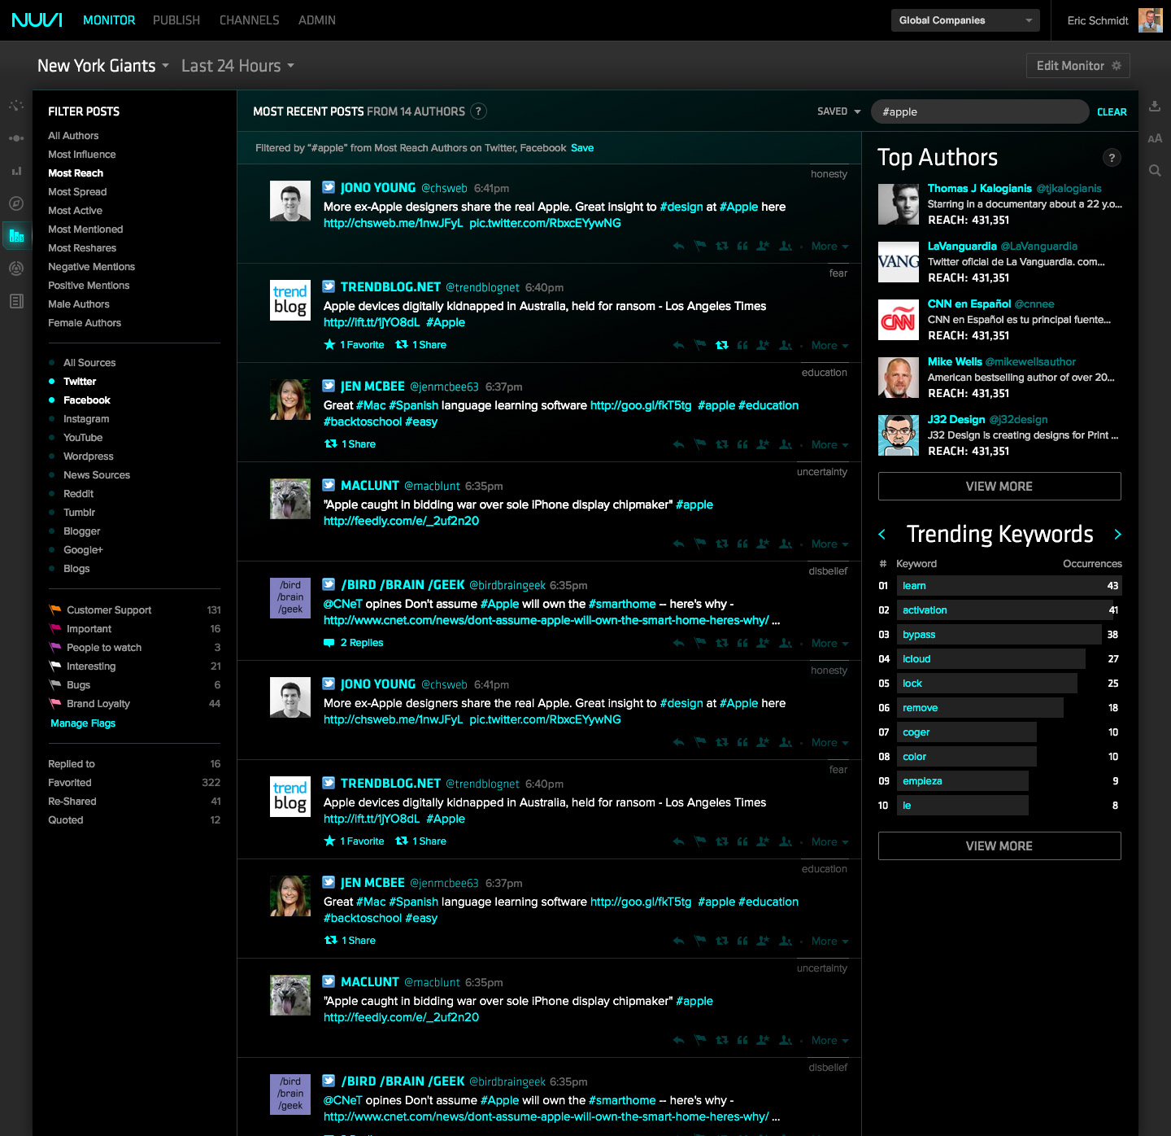Click the 'icloud' keyword occurrence bar
The image size is (1171, 1136).
click(991, 659)
